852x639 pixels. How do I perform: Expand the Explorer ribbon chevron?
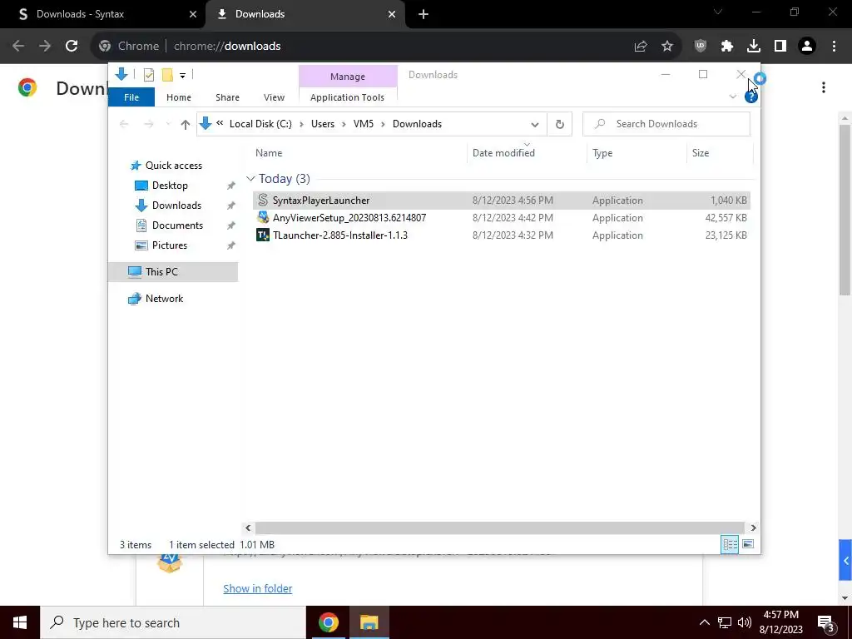(x=732, y=97)
